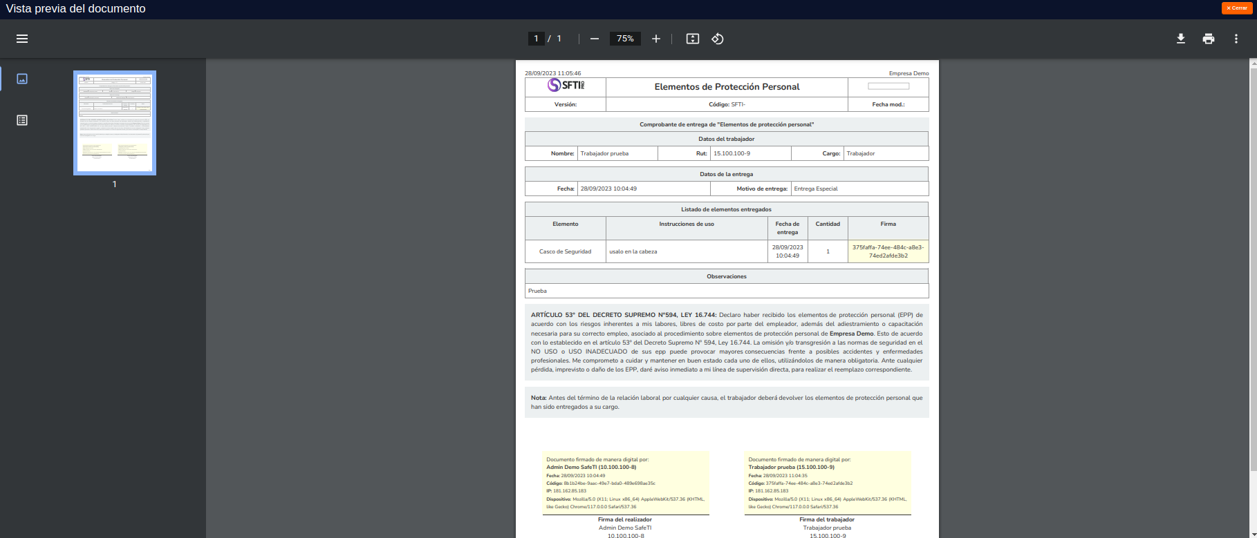The image size is (1257, 538).
Task: Click the 'Versión:' header cell
Action: tap(566, 104)
